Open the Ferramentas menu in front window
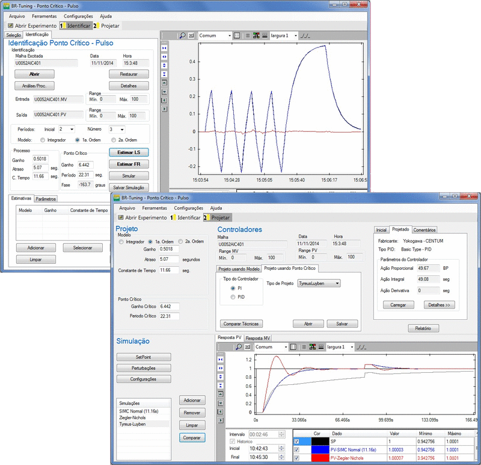Screen dimensions: 481x465 pyautogui.click(x=155, y=208)
